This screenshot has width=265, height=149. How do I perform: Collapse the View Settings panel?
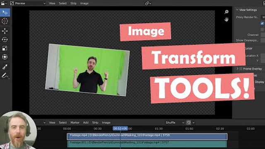pos(237,10)
